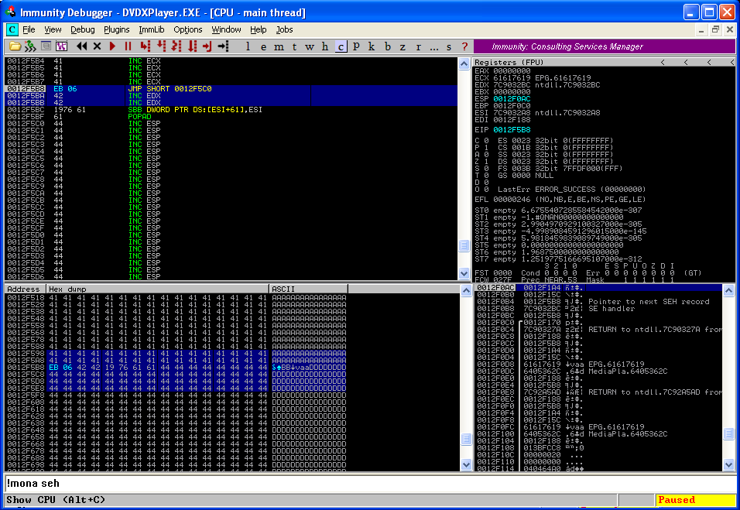Click hex dump pane scroll-down arrow
The width and height of the screenshot is (740, 510).
click(466, 464)
